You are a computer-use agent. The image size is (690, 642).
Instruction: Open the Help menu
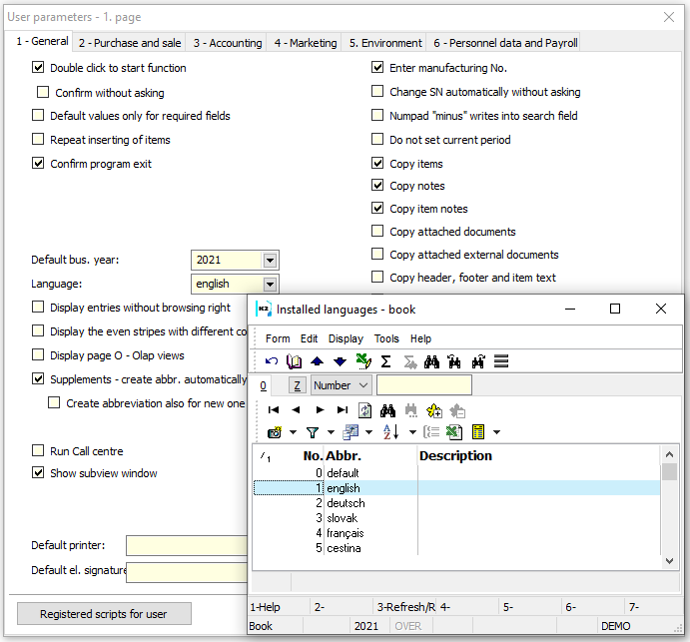tap(420, 338)
